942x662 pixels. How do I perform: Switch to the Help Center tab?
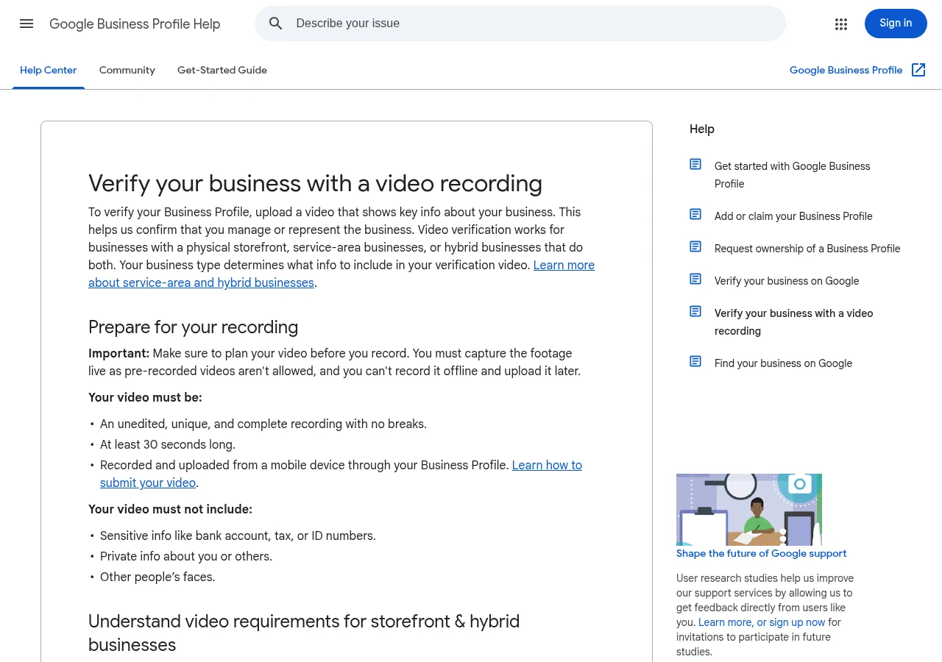49,70
